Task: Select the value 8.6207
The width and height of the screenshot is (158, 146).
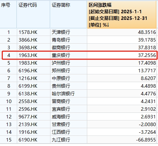Action: [x=148, y=78]
